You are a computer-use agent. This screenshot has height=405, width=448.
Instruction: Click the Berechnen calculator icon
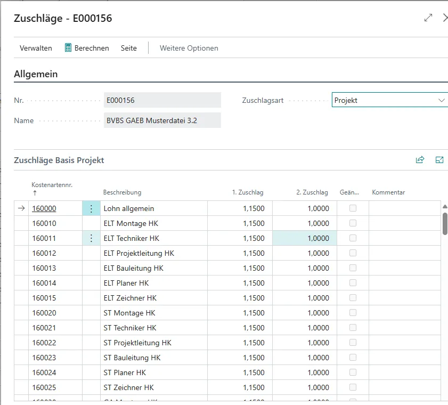68,48
